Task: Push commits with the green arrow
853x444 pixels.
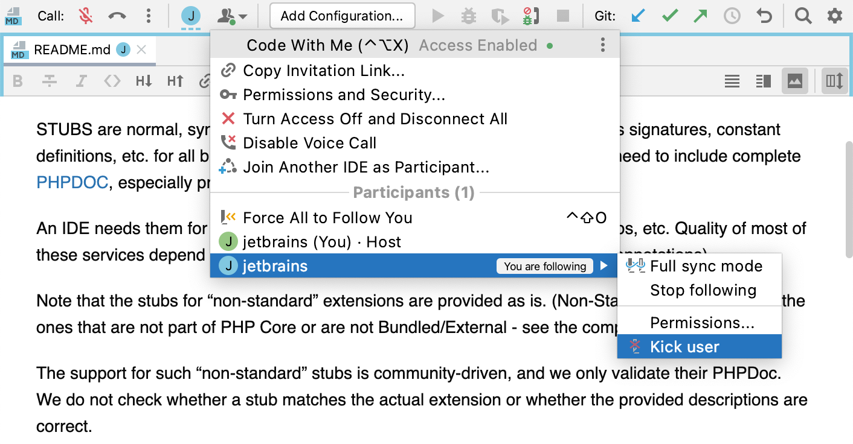Action: (700, 16)
